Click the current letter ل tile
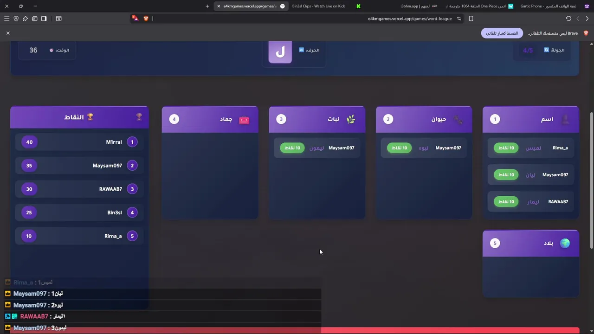The image size is (594, 334). [x=280, y=51]
